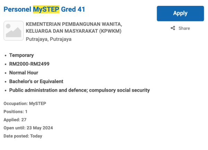Click the Public administration and defence sector text
The image size is (208, 150).
79,90
